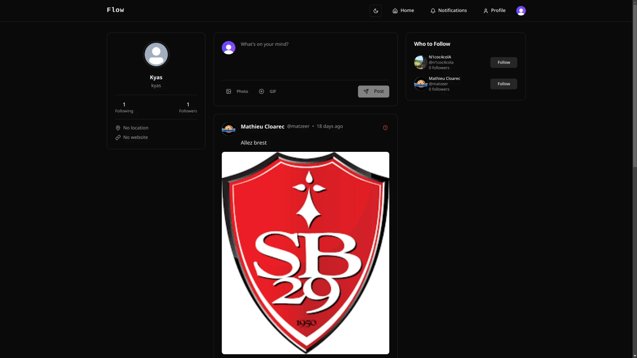
Task: Follow N1coc4colA
Action: [503, 62]
